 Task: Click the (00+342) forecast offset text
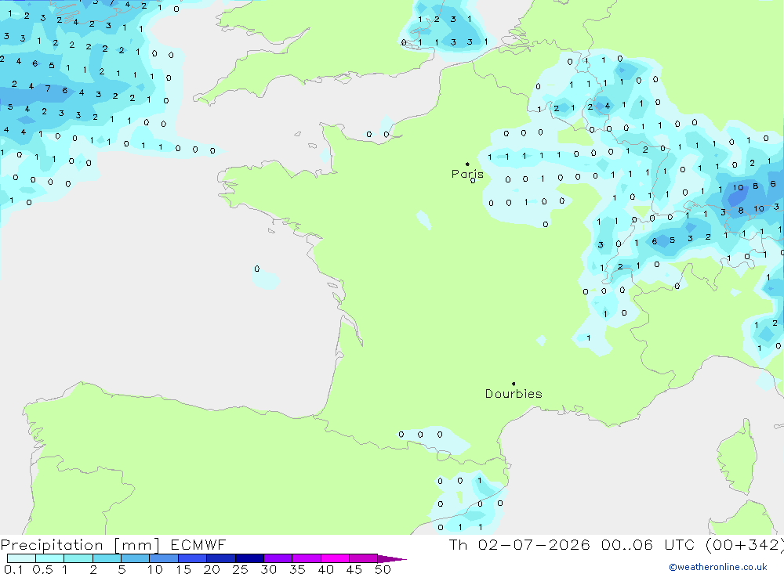click(745, 545)
